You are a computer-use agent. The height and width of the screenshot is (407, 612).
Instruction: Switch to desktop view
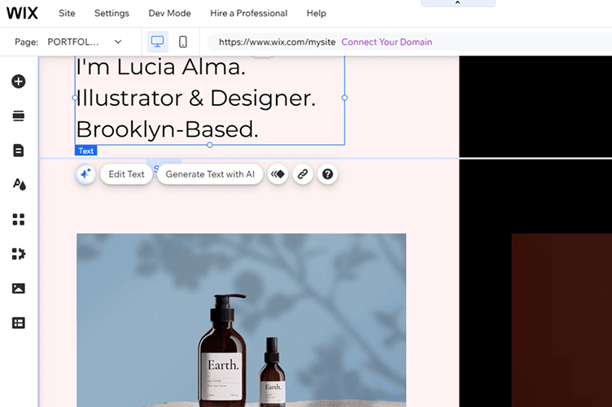pos(158,42)
